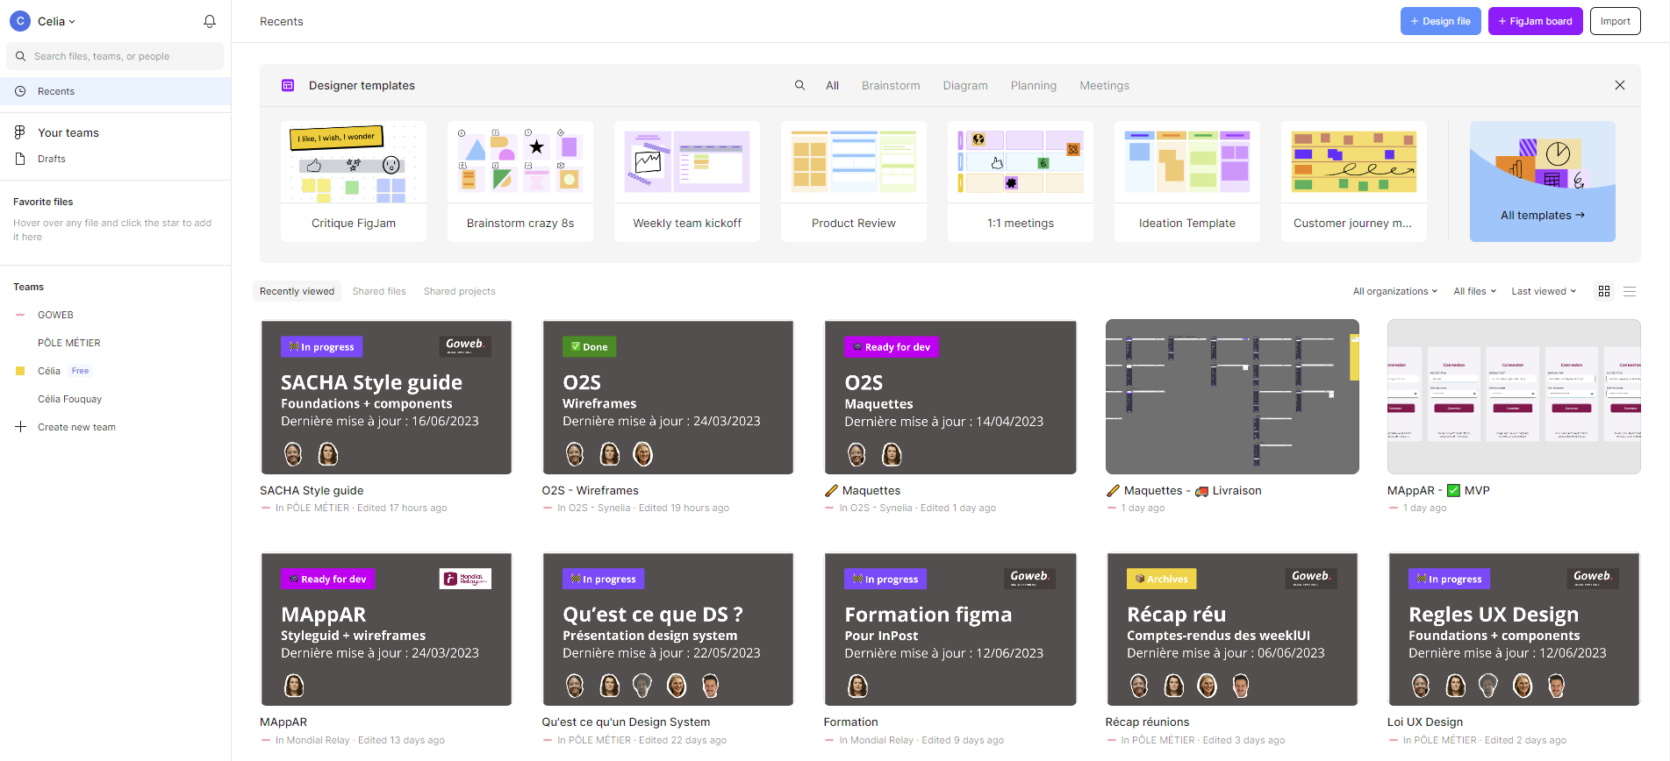Open the Brainstorm crazy 8s template
The width and height of the screenshot is (1670, 761).
coord(520,181)
